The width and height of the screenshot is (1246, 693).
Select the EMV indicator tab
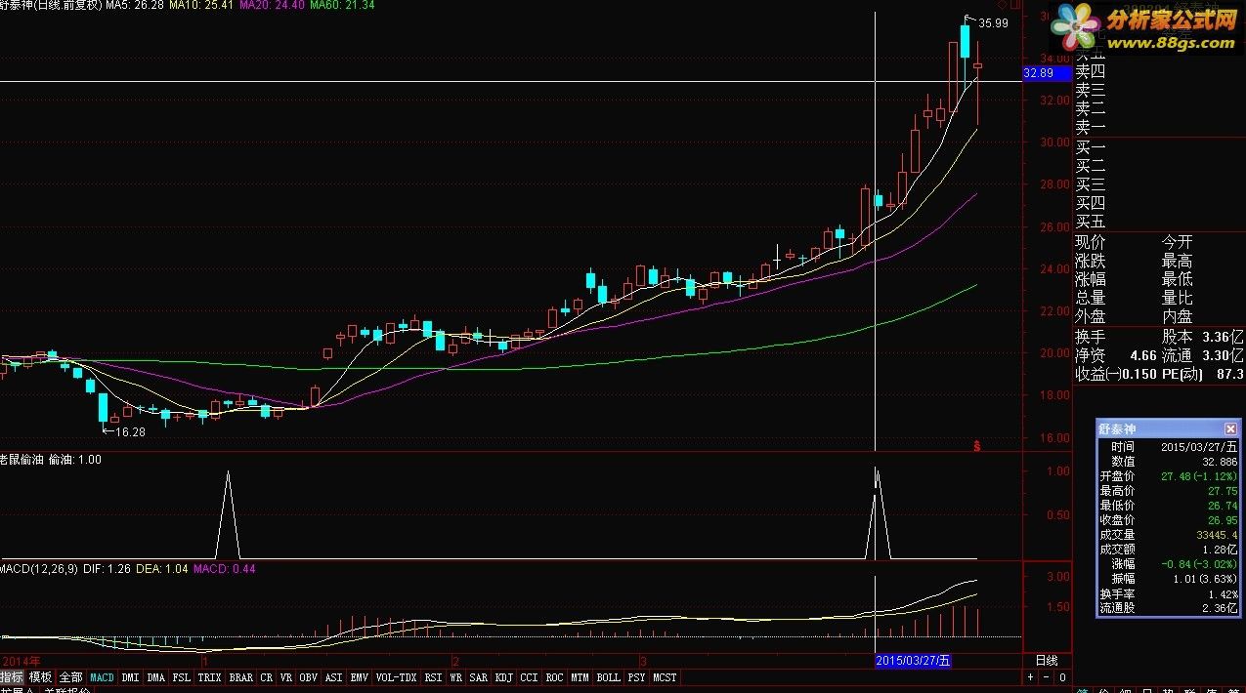click(360, 676)
